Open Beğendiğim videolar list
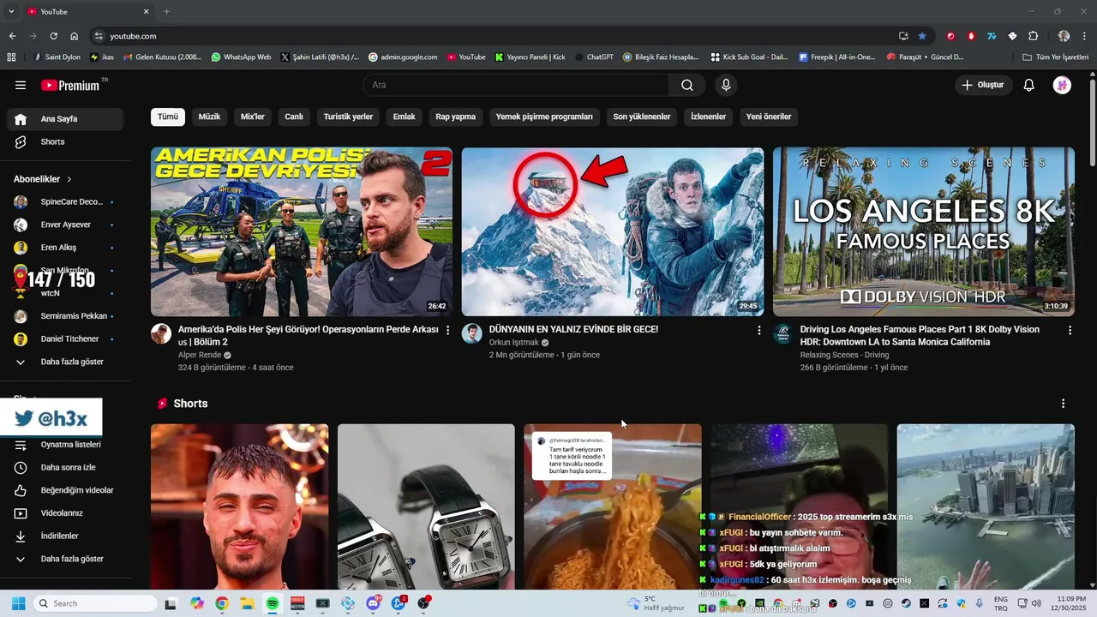 pyautogui.click(x=65, y=490)
